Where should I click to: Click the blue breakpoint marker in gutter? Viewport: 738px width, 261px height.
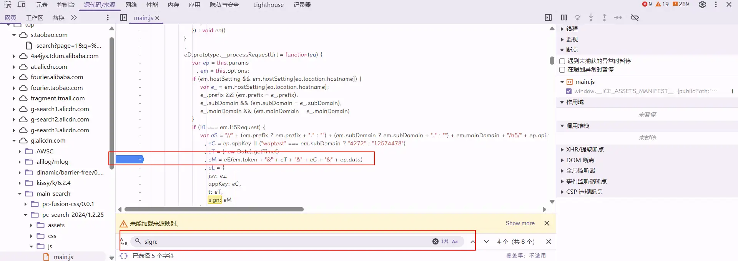[130, 160]
